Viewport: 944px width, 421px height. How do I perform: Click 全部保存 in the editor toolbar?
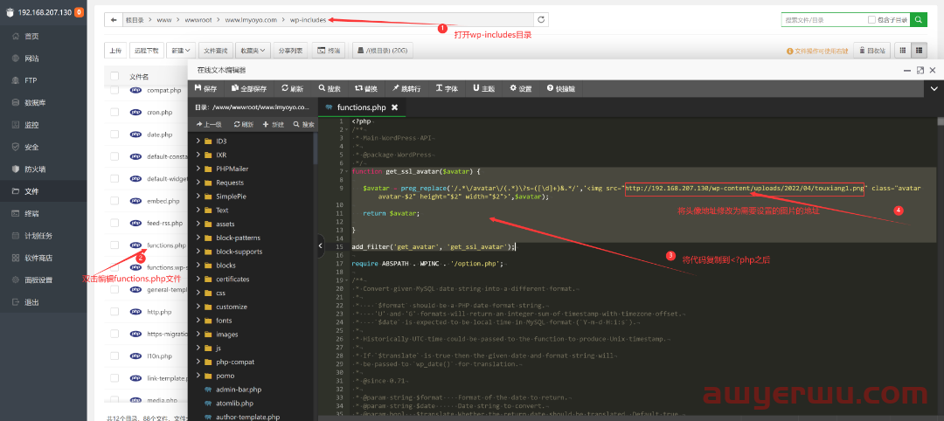(248, 88)
